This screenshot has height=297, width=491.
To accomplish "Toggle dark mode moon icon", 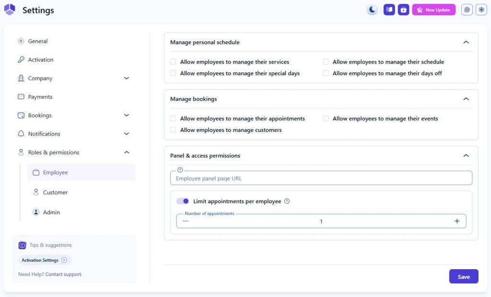I will [x=372, y=10].
